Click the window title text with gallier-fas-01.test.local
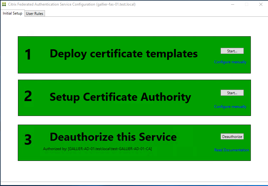 click(x=72, y=4)
